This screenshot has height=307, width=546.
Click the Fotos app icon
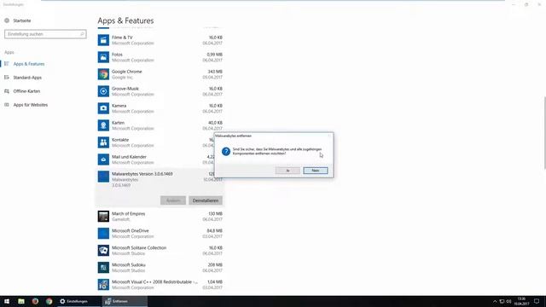click(x=103, y=57)
